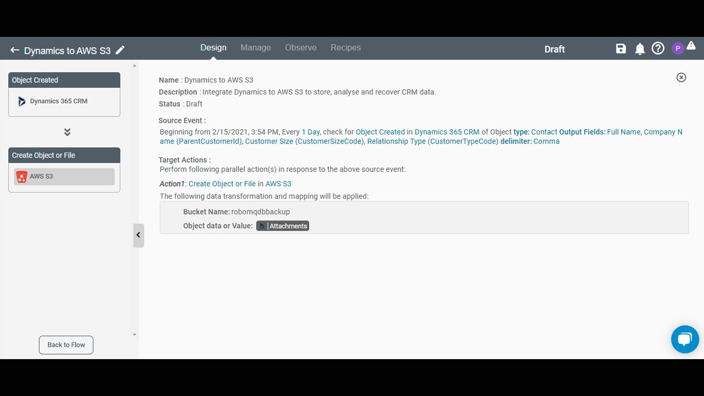Switch to the Design tab
This screenshot has height=396, width=704.
(213, 48)
